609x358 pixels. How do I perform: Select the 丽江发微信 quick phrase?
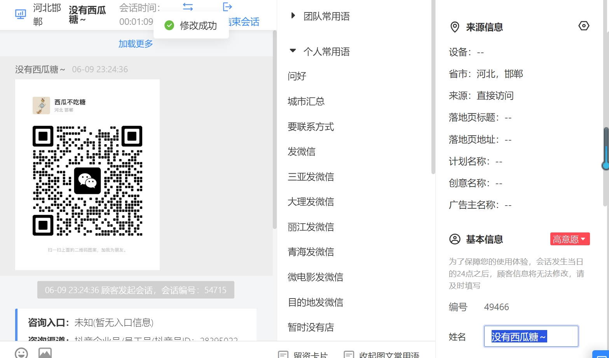pos(311,227)
